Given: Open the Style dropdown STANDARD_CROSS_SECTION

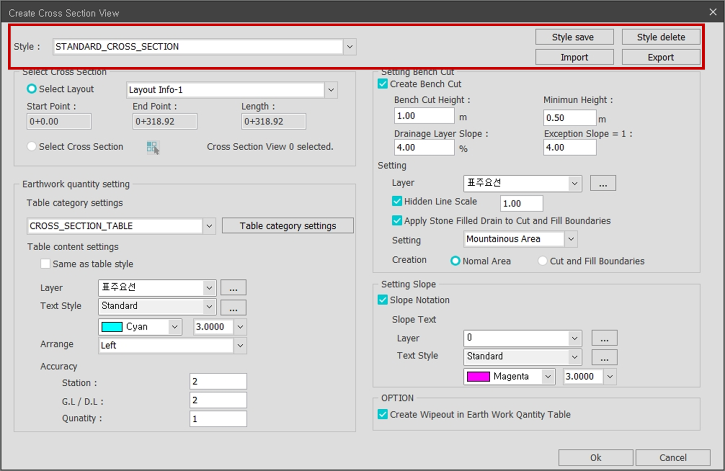Looking at the screenshot, I should (x=350, y=47).
